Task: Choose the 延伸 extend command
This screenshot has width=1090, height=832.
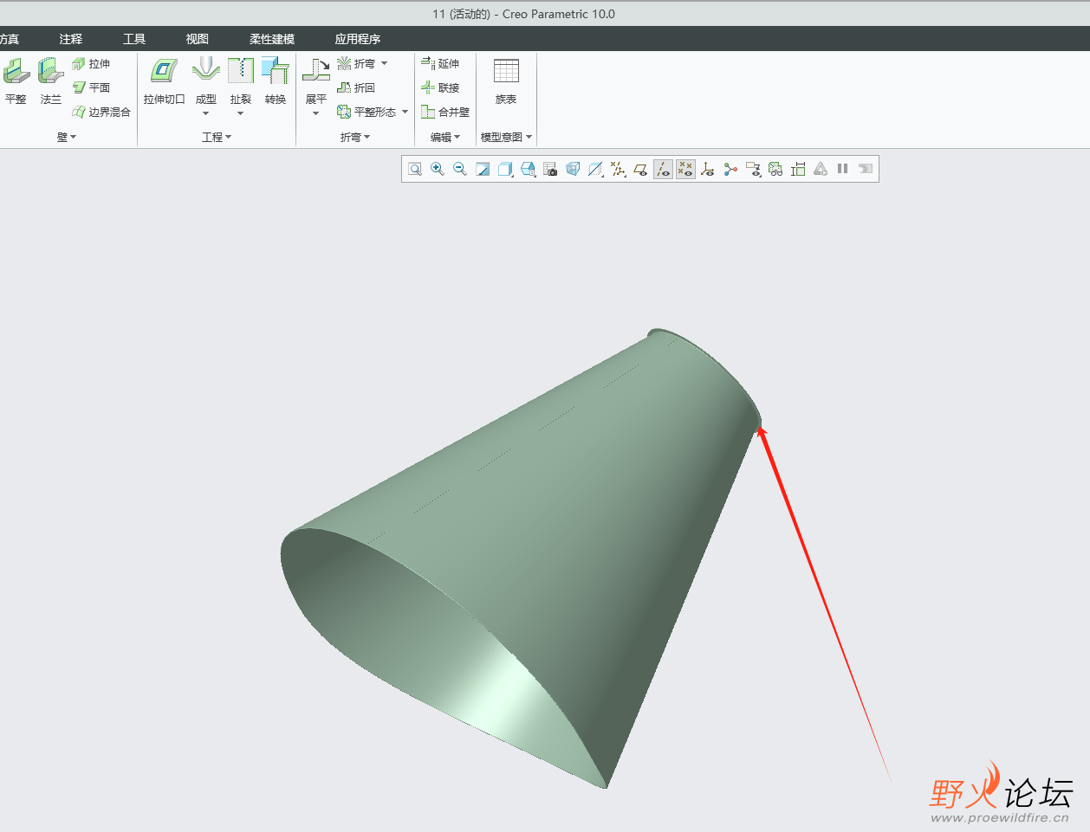Action: pos(440,63)
